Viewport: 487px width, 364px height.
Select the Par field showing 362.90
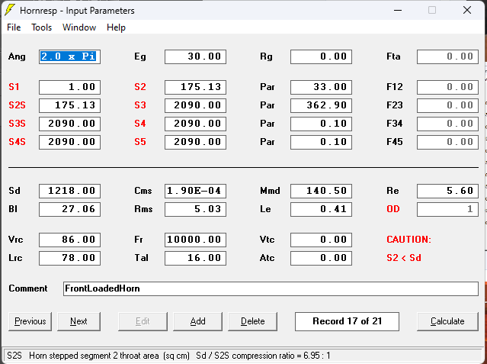[x=321, y=105]
